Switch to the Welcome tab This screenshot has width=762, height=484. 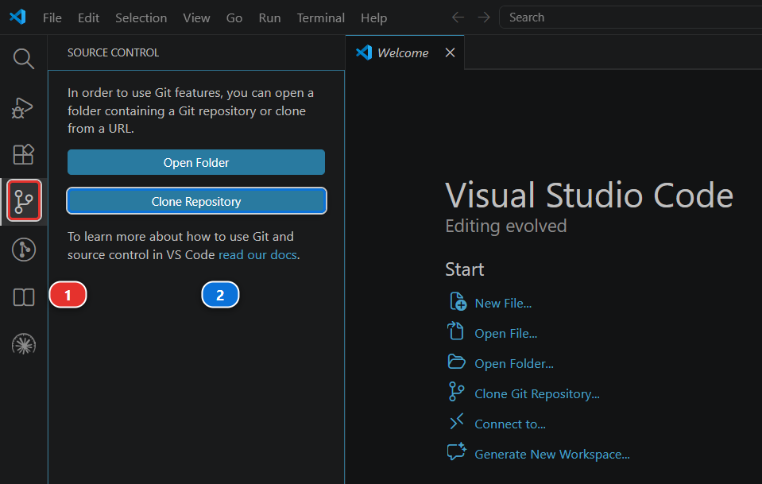click(403, 52)
